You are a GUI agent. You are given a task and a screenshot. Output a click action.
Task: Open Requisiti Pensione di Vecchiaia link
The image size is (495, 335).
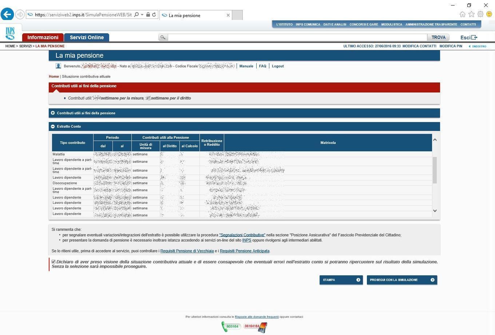click(x=187, y=251)
